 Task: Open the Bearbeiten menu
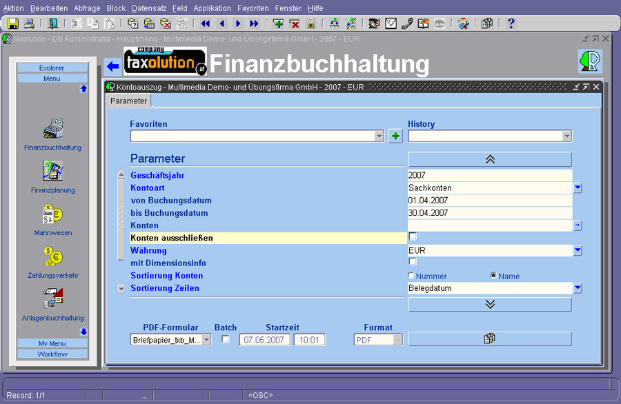[49, 8]
